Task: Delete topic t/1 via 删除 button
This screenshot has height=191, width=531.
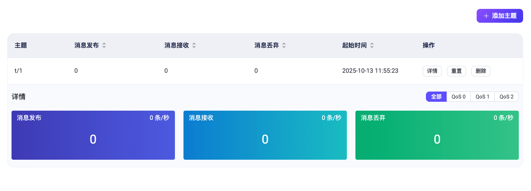Action: (x=481, y=71)
